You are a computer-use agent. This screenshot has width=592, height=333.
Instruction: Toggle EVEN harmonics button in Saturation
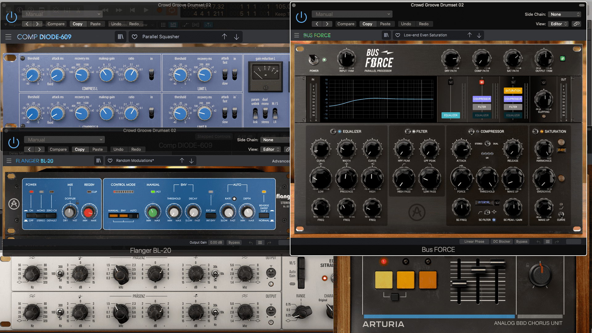pos(561,150)
